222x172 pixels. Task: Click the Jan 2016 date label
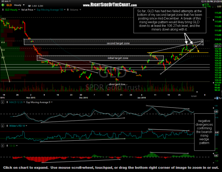pos(142,98)
